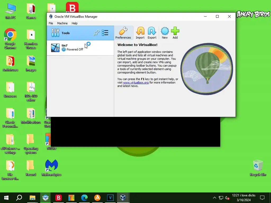This screenshot has width=271, height=203.
Task: Select the tin7 virtual machine
Action: pyautogui.click(x=80, y=48)
